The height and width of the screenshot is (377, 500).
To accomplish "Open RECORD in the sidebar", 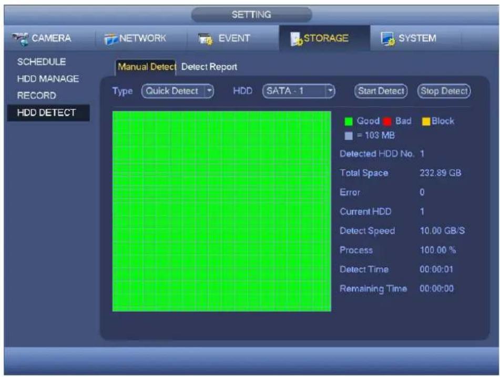I will point(37,96).
